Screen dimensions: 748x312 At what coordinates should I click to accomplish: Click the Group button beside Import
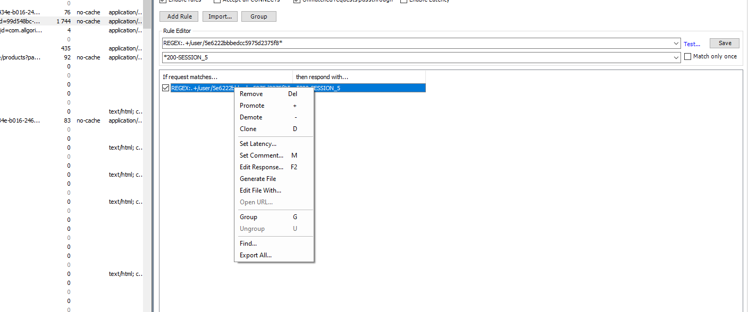click(x=259, y=16)
